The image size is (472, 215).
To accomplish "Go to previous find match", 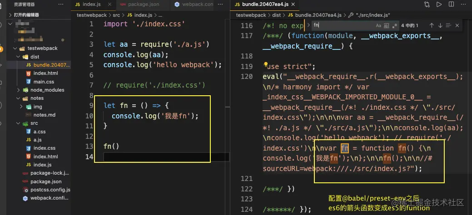I will coord(432,25).
